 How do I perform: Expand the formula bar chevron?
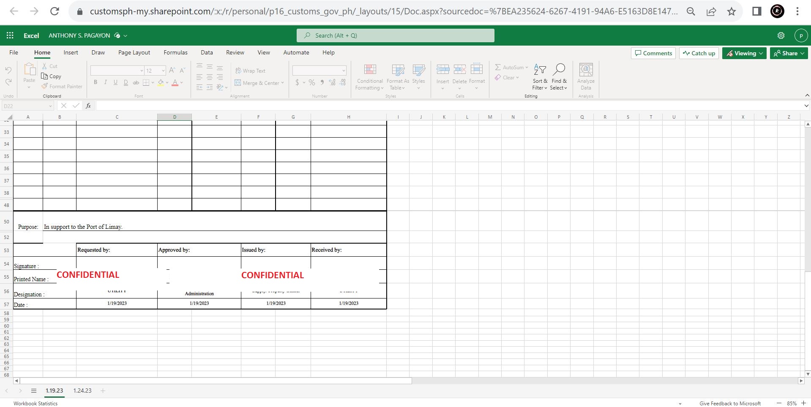point(806,106)
